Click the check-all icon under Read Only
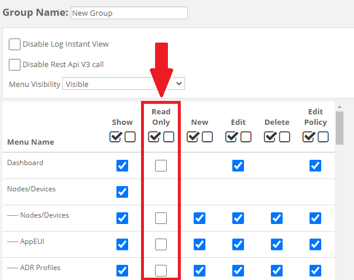 154,136
